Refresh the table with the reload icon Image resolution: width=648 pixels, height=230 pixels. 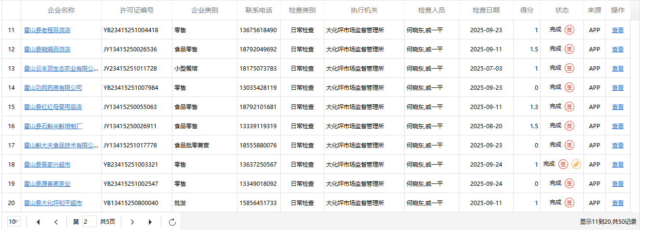point(172,222)
